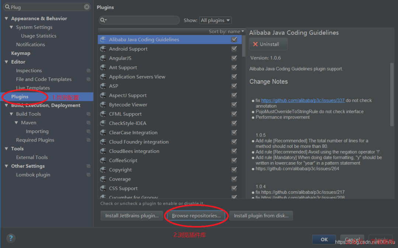
Task: Click the AngularJS plugin icon
Action: [103, 58]
